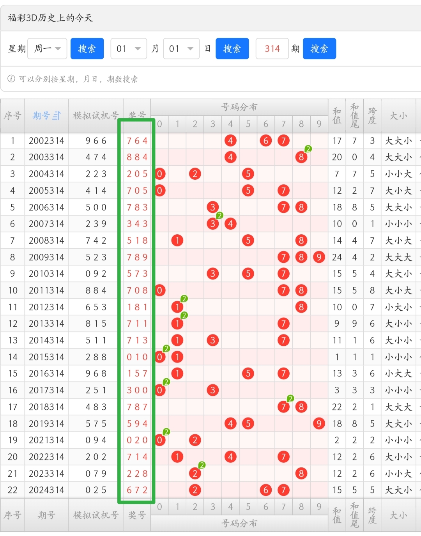Click red ball 3 in row 2006314
Viewport: 421px width, 536px height.
212,207
